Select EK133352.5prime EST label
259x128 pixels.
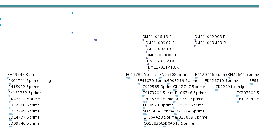[x=25, y=93]
